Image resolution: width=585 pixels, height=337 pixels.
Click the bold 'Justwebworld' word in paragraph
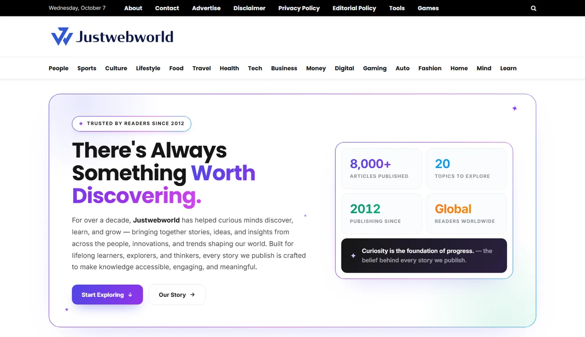click(156, 220)
